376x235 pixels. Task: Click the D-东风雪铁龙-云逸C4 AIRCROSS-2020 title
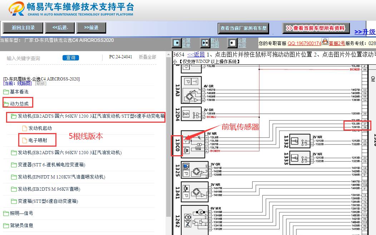tap(41, 79)
